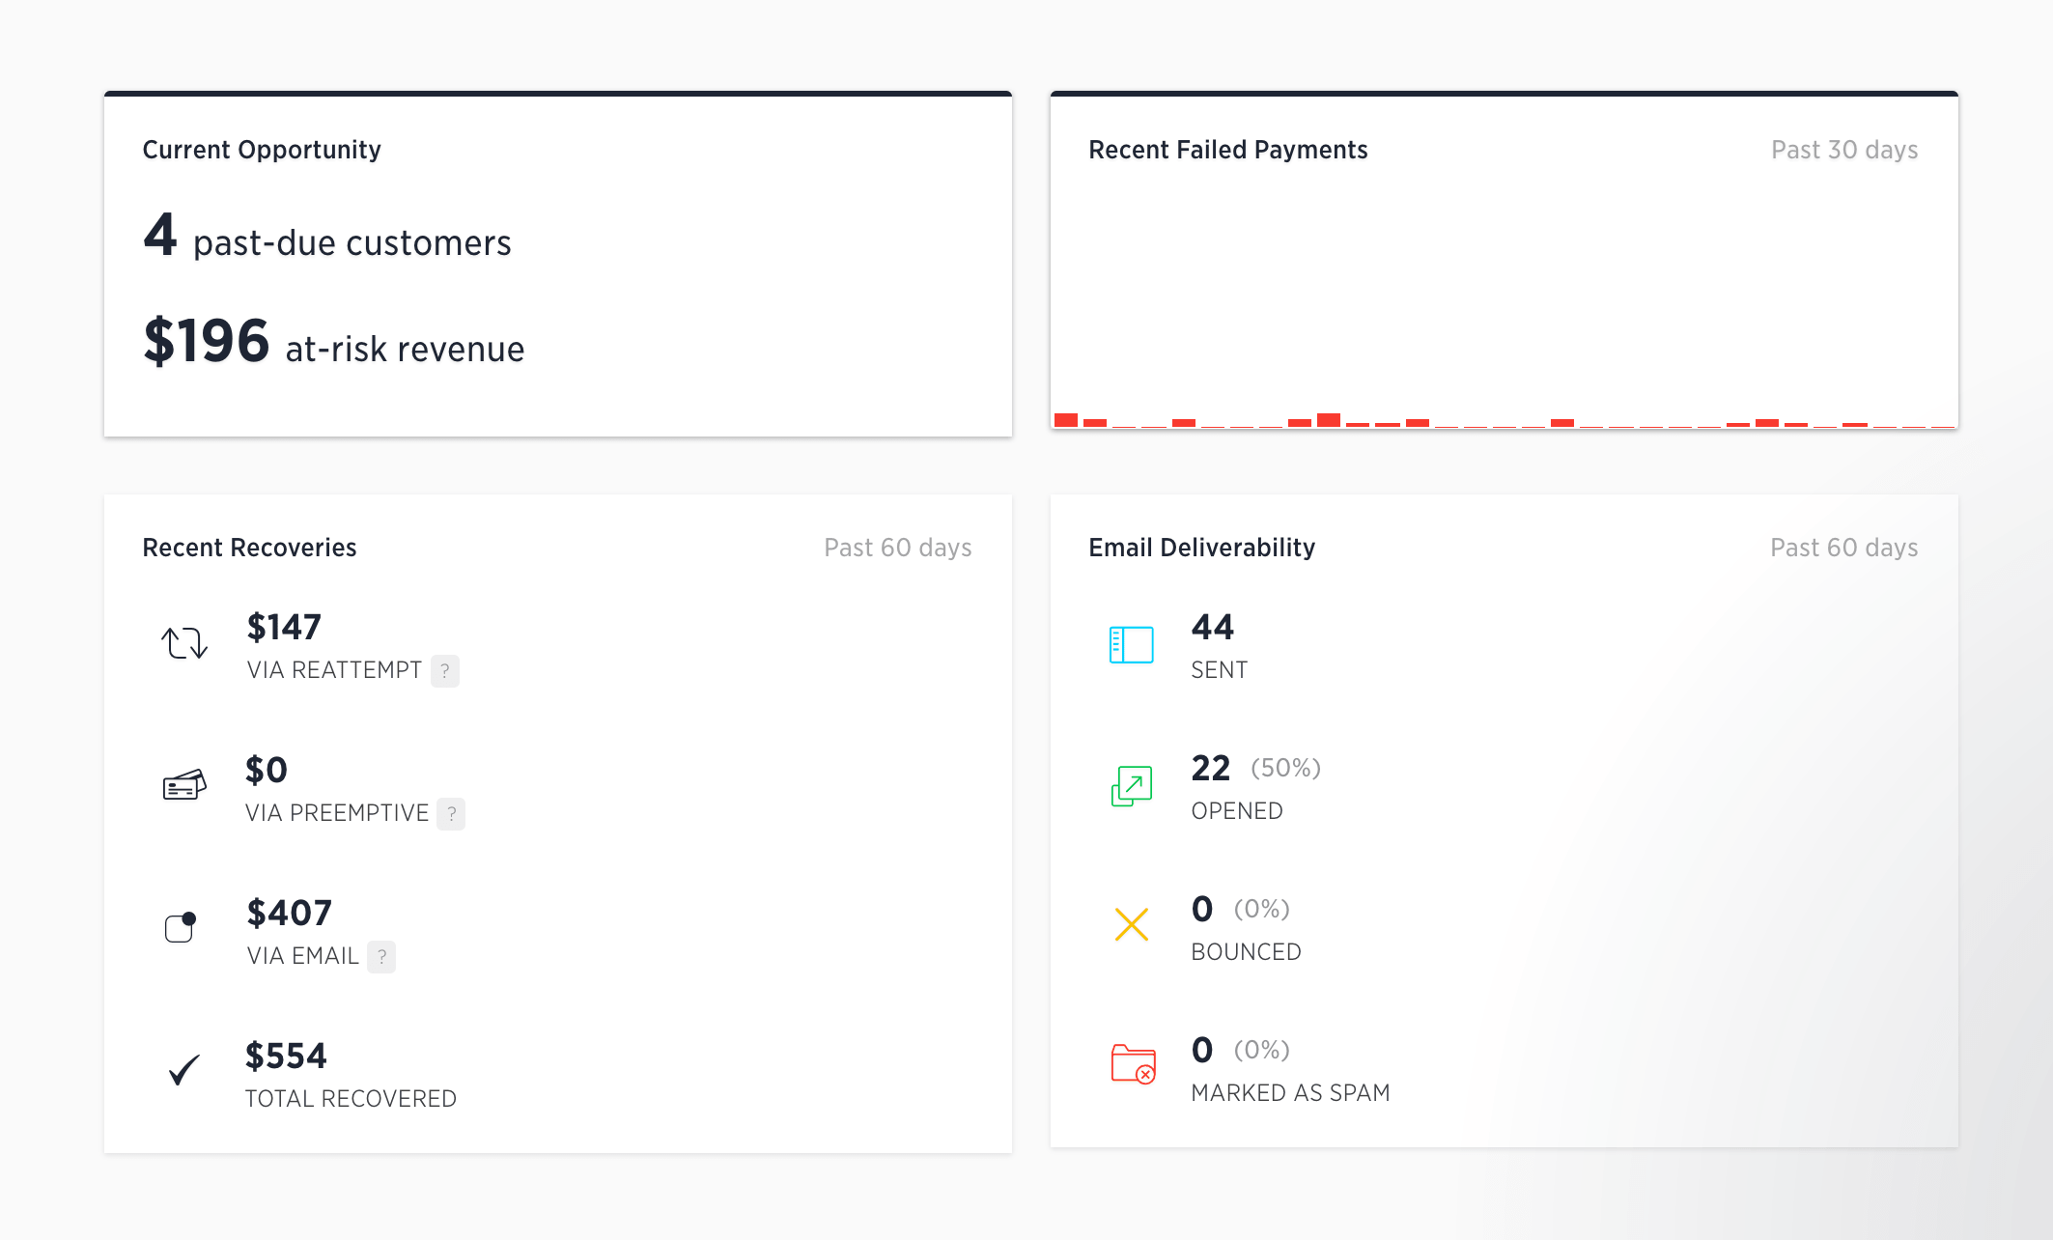Image resolution: width=2053 pixels, height=1240 pixels.
Task: Click the $554 total recovered amount
Action: [x=286, y=1056]
